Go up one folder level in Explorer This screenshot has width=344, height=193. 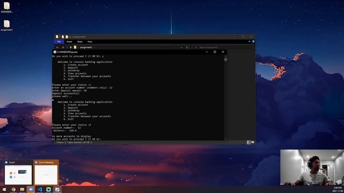coord(70,47)
